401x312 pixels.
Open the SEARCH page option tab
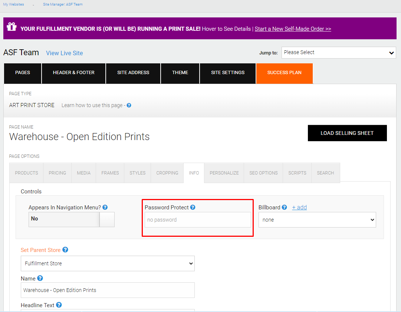[326, 173]
